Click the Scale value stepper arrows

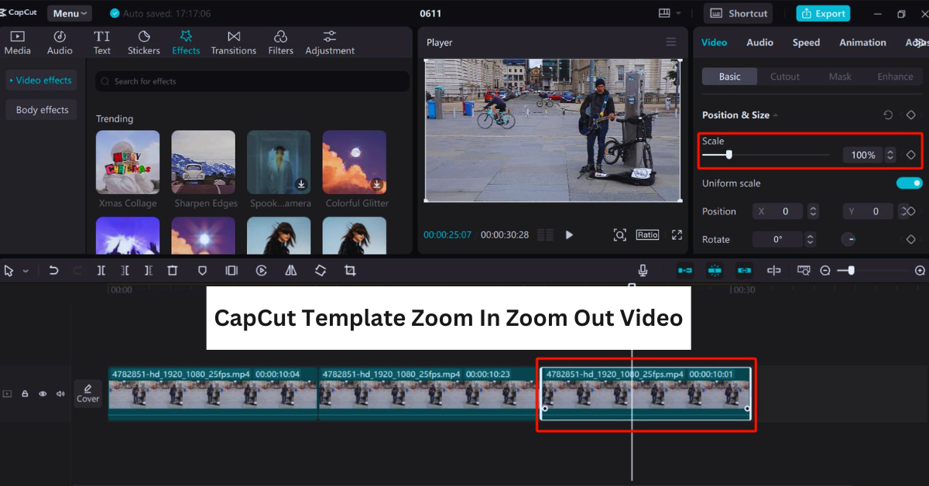[890, 155]
